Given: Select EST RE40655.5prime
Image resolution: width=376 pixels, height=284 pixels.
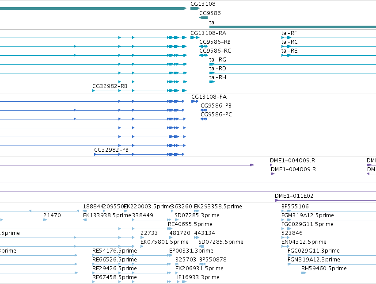Looking at the screenshot, I should coord(190,224).
